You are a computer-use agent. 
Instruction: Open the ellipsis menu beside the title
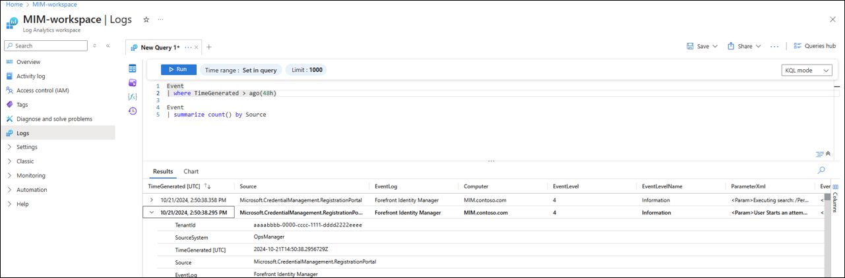tap(160, 20)
